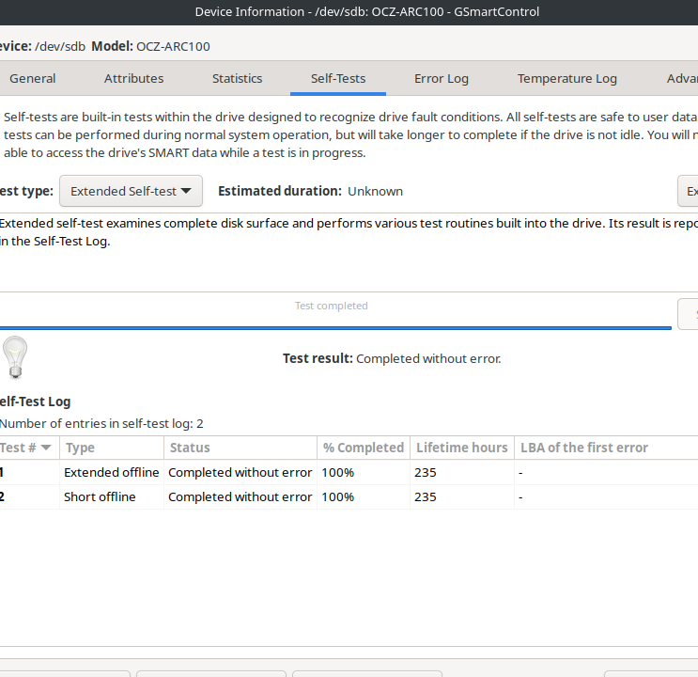
Task: Open the Extended Self-test type dropdown
Action: (x=131, y=191)
